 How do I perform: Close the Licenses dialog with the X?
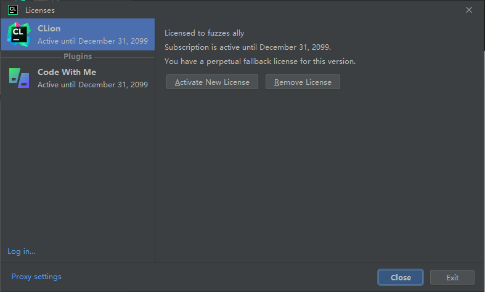point(469,10)
